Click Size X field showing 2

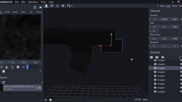pos(154,27)
